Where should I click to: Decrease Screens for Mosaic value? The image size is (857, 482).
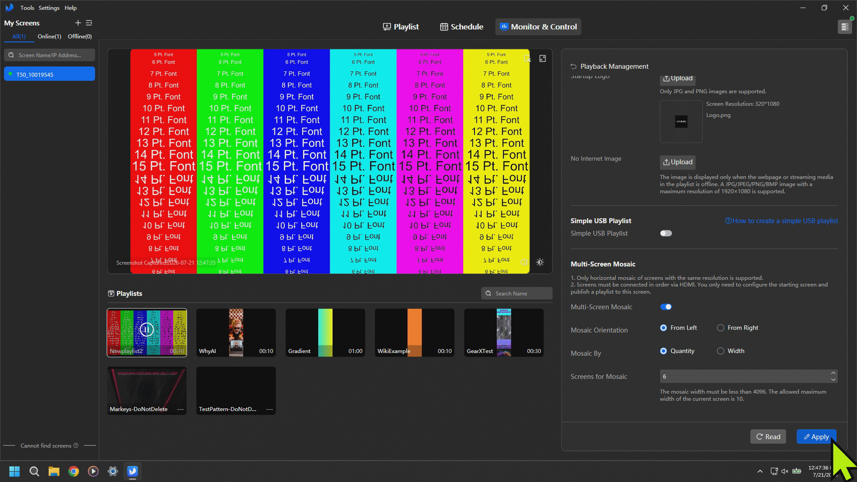833,380
